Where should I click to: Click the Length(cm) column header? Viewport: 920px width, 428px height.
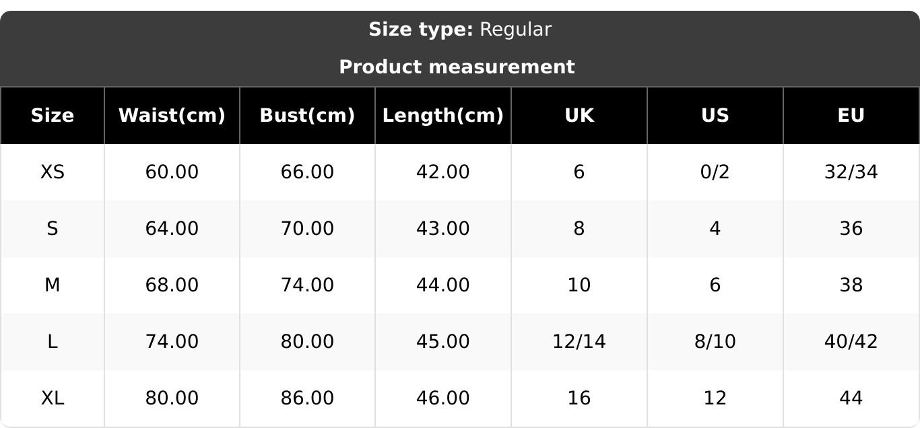pyautogui.click(x=442, y=116)
